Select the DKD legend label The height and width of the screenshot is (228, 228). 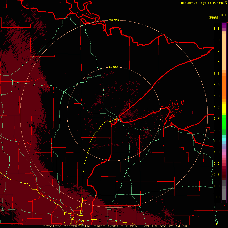click(223, 15)
